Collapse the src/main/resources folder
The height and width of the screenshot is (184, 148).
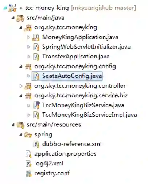coord(13,125)
